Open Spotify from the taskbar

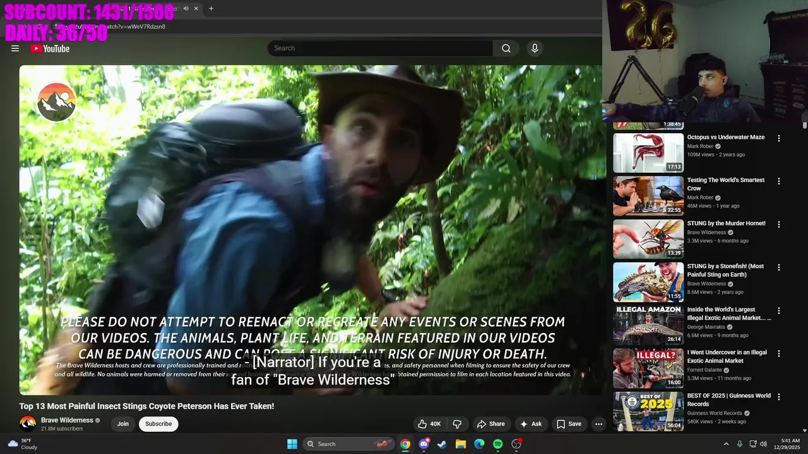[497, 444]
